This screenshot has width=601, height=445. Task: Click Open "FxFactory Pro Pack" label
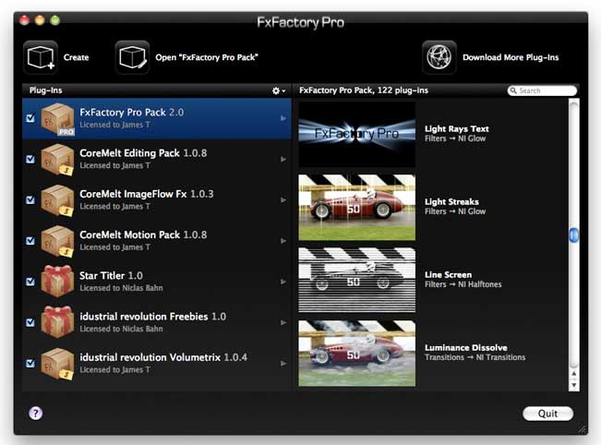pyautogui.click(x=207, y=57)
